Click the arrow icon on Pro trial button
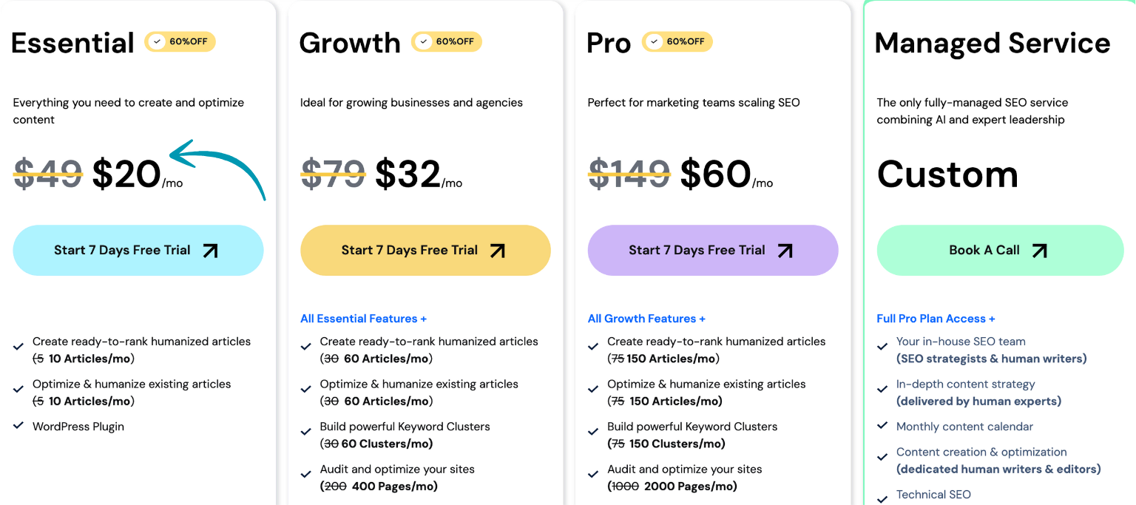1136x505 pixels. (785, 251)
